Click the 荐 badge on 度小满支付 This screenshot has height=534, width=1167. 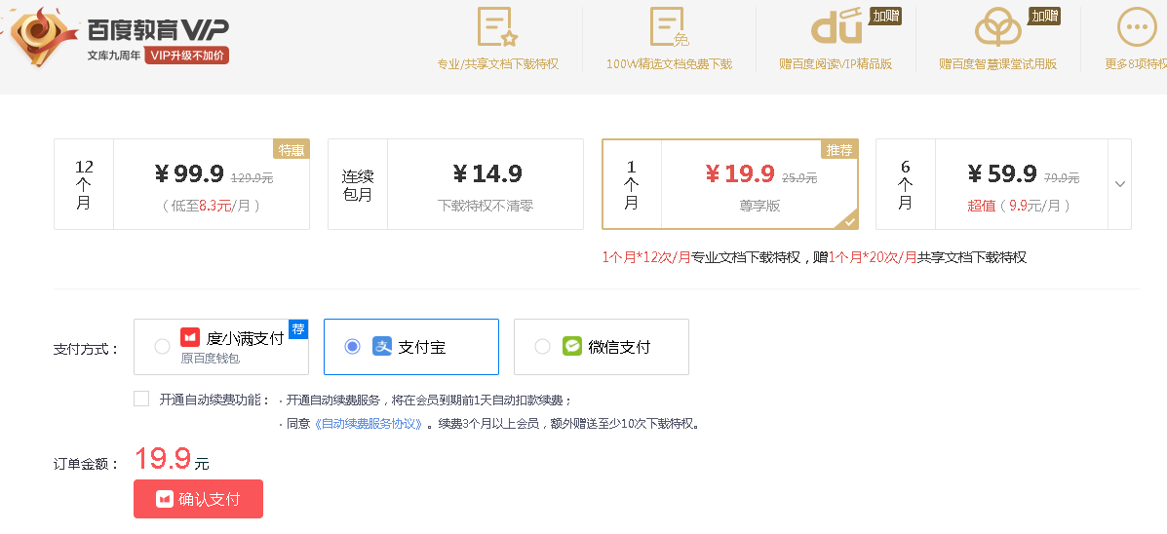[x=297, y=328]
